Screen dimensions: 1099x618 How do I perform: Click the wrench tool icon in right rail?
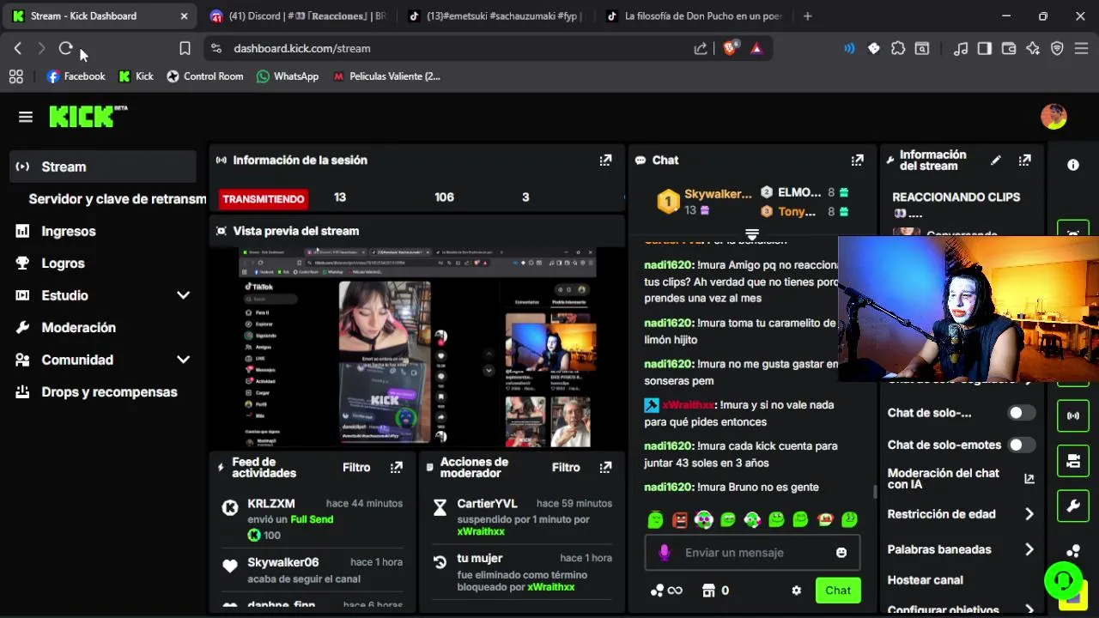pyautogui.click(x=1073, y=506)
